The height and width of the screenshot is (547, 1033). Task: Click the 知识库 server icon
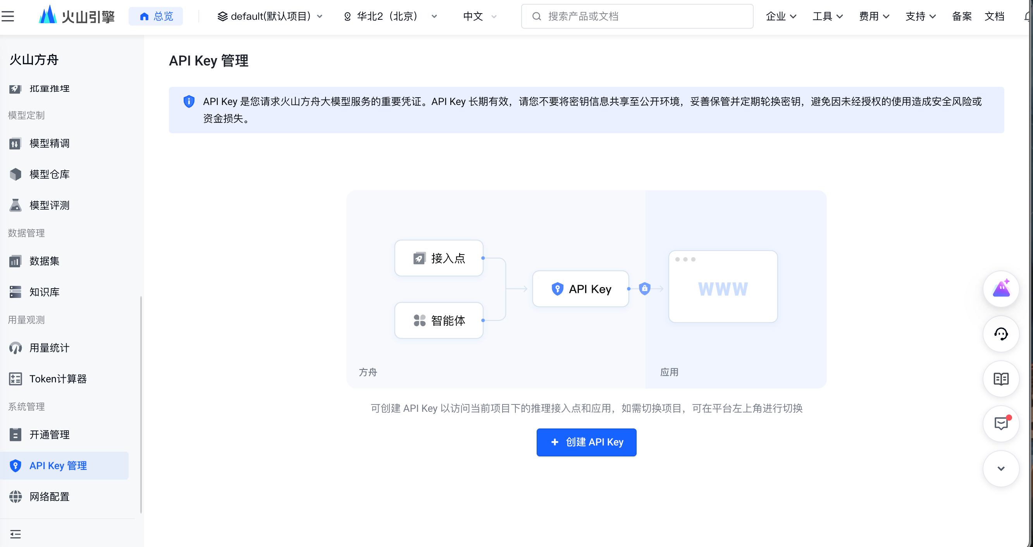coord(15,292)
